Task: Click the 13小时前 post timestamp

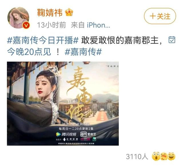Action: click(51, 25)
